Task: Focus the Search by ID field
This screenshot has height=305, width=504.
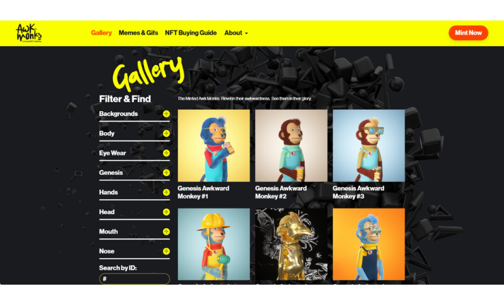Action: tap(134, 279)
